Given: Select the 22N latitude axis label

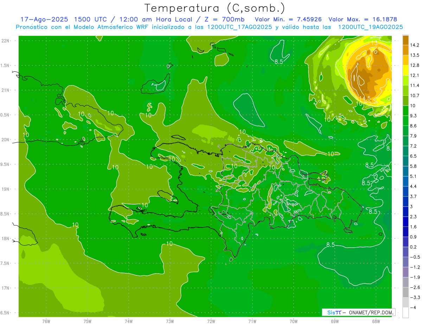Looking at the screenshot, I should click(x=6, y=41).
